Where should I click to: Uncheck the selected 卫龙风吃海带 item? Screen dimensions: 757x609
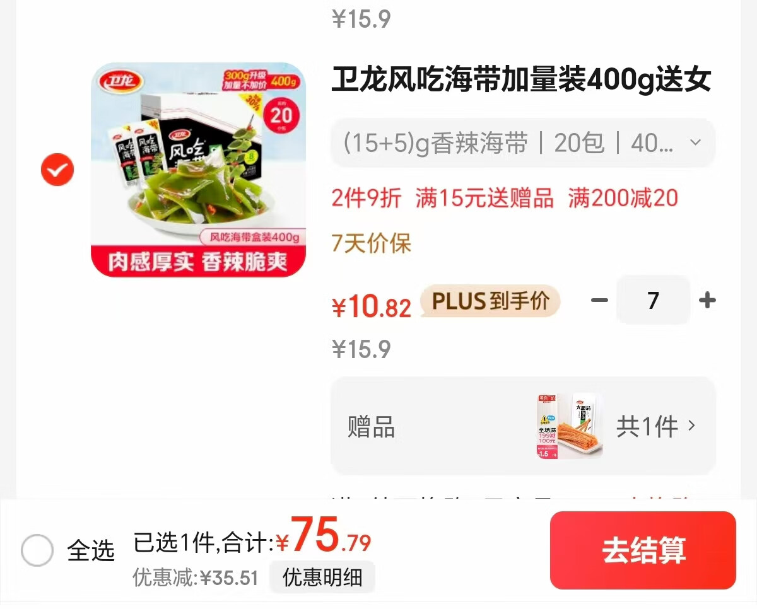pyautogui.click(x=57, y=170)
